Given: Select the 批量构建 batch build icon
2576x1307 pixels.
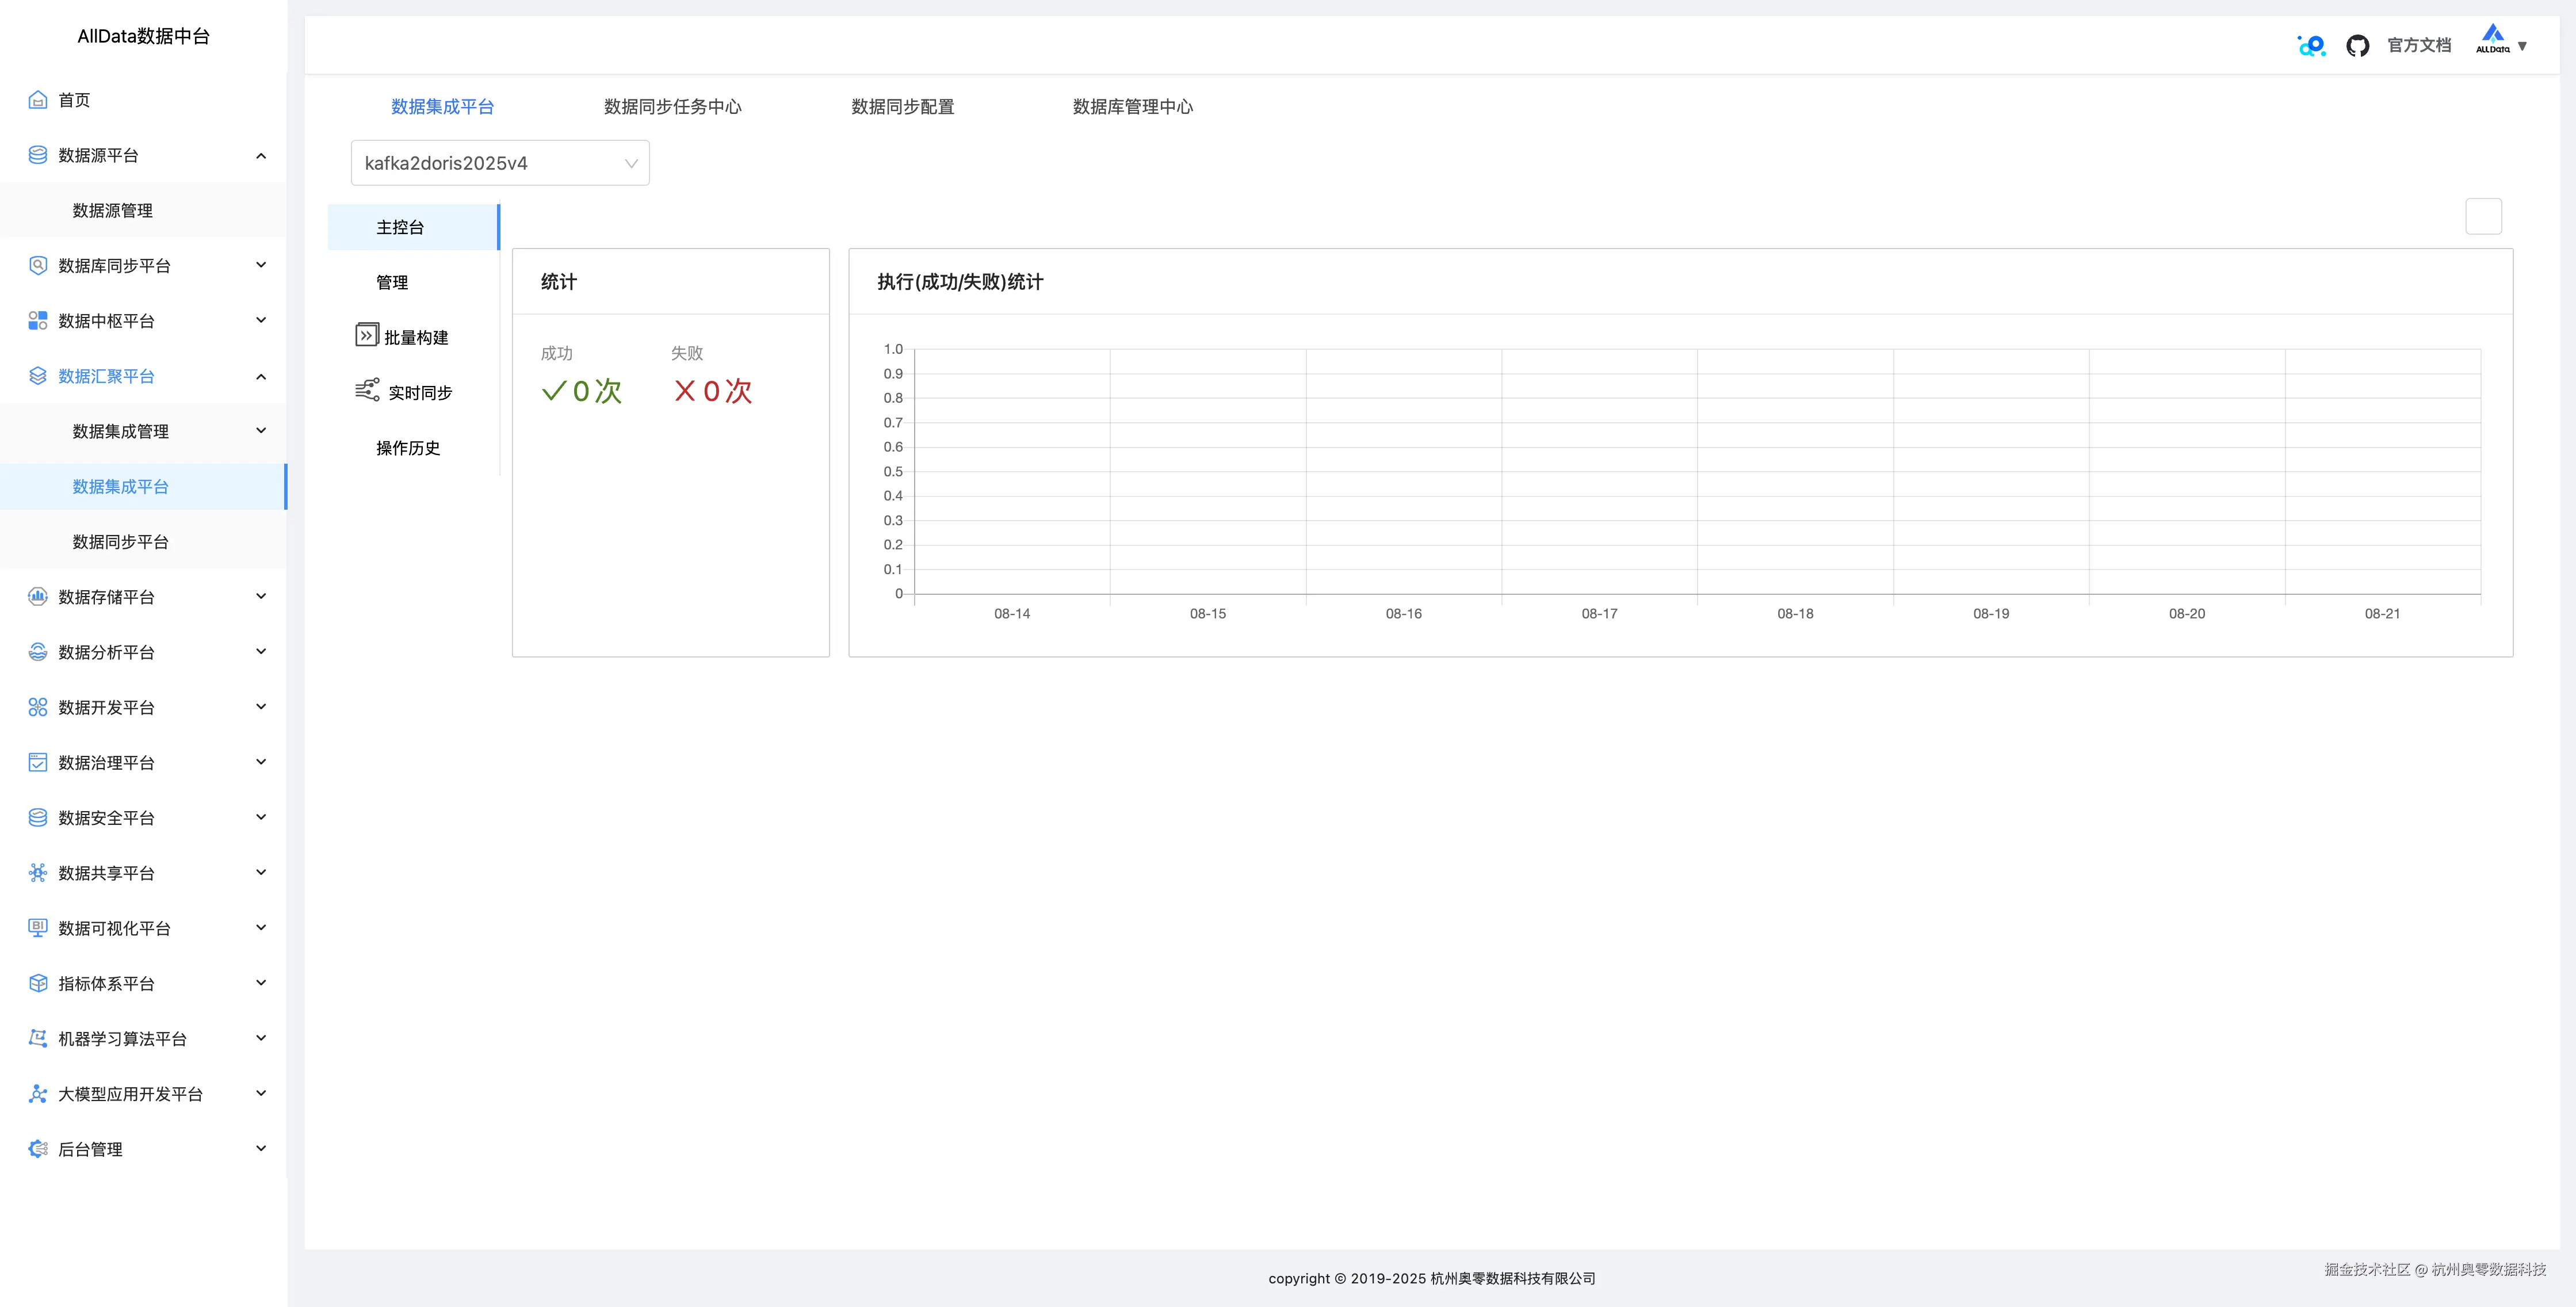Looking at the screenshot, I should (366, 335).
